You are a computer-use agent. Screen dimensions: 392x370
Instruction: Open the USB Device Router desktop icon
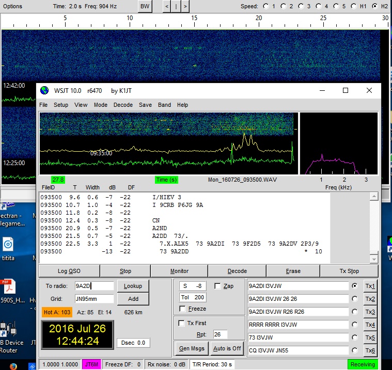pos(8,329)
